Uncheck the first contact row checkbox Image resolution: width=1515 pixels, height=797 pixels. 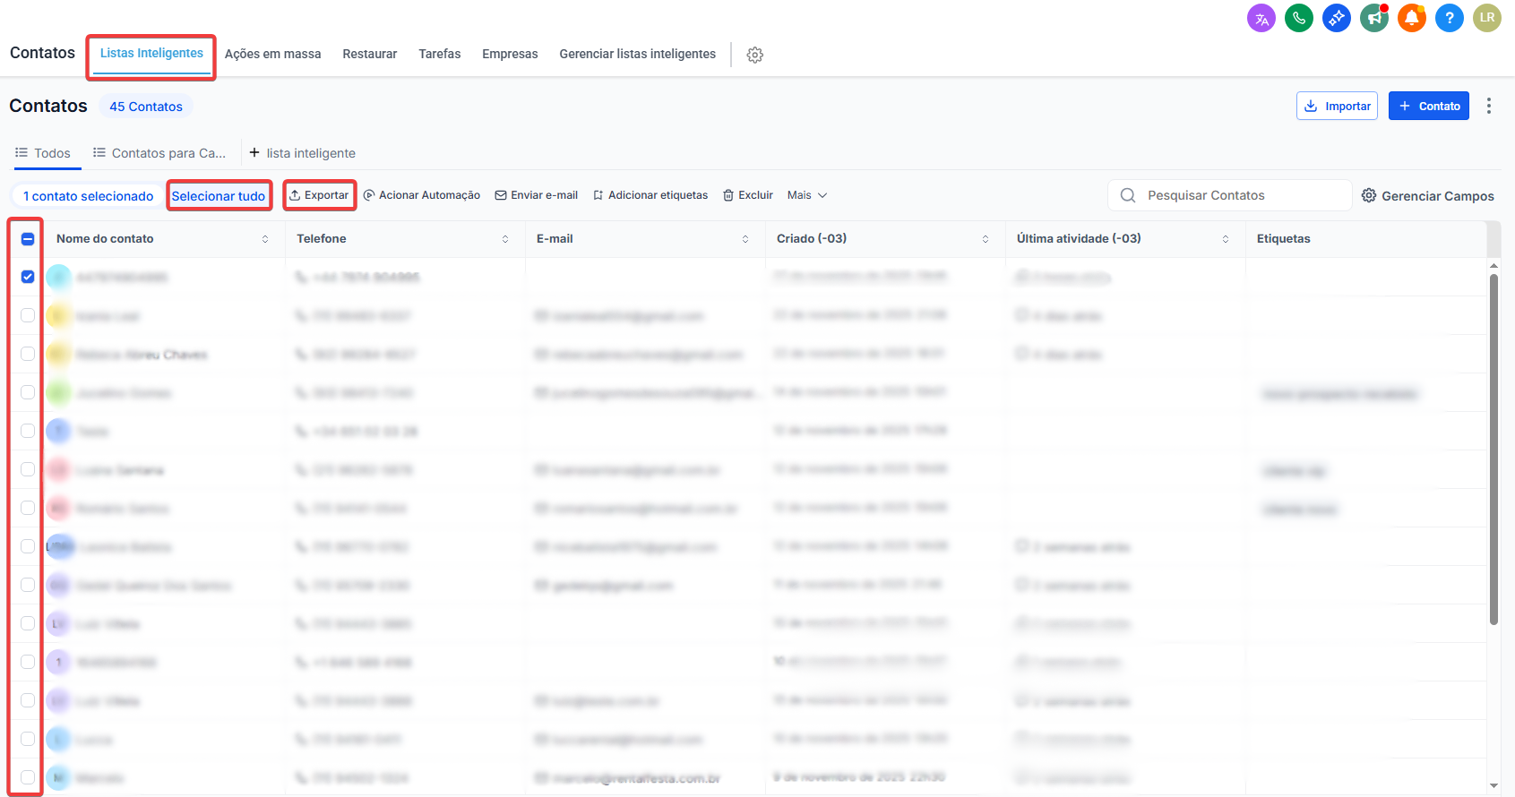tap(28, 277)
